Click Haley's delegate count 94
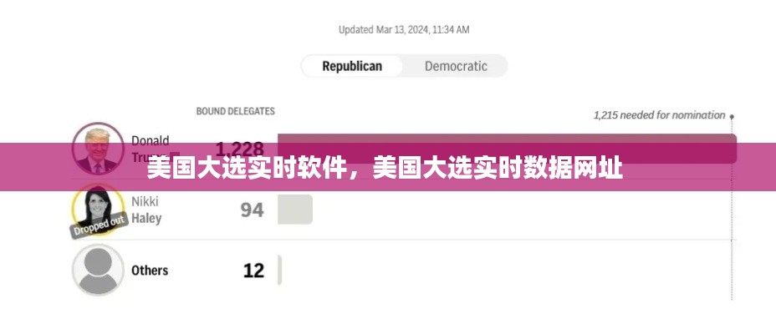 click(x=252, y=210)
